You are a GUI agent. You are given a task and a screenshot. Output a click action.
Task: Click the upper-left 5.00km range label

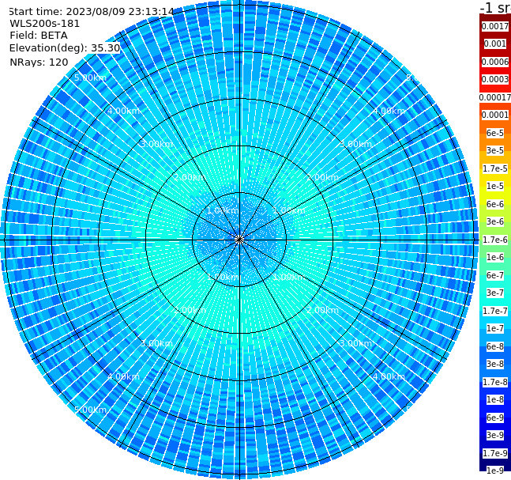pos(90,77)
